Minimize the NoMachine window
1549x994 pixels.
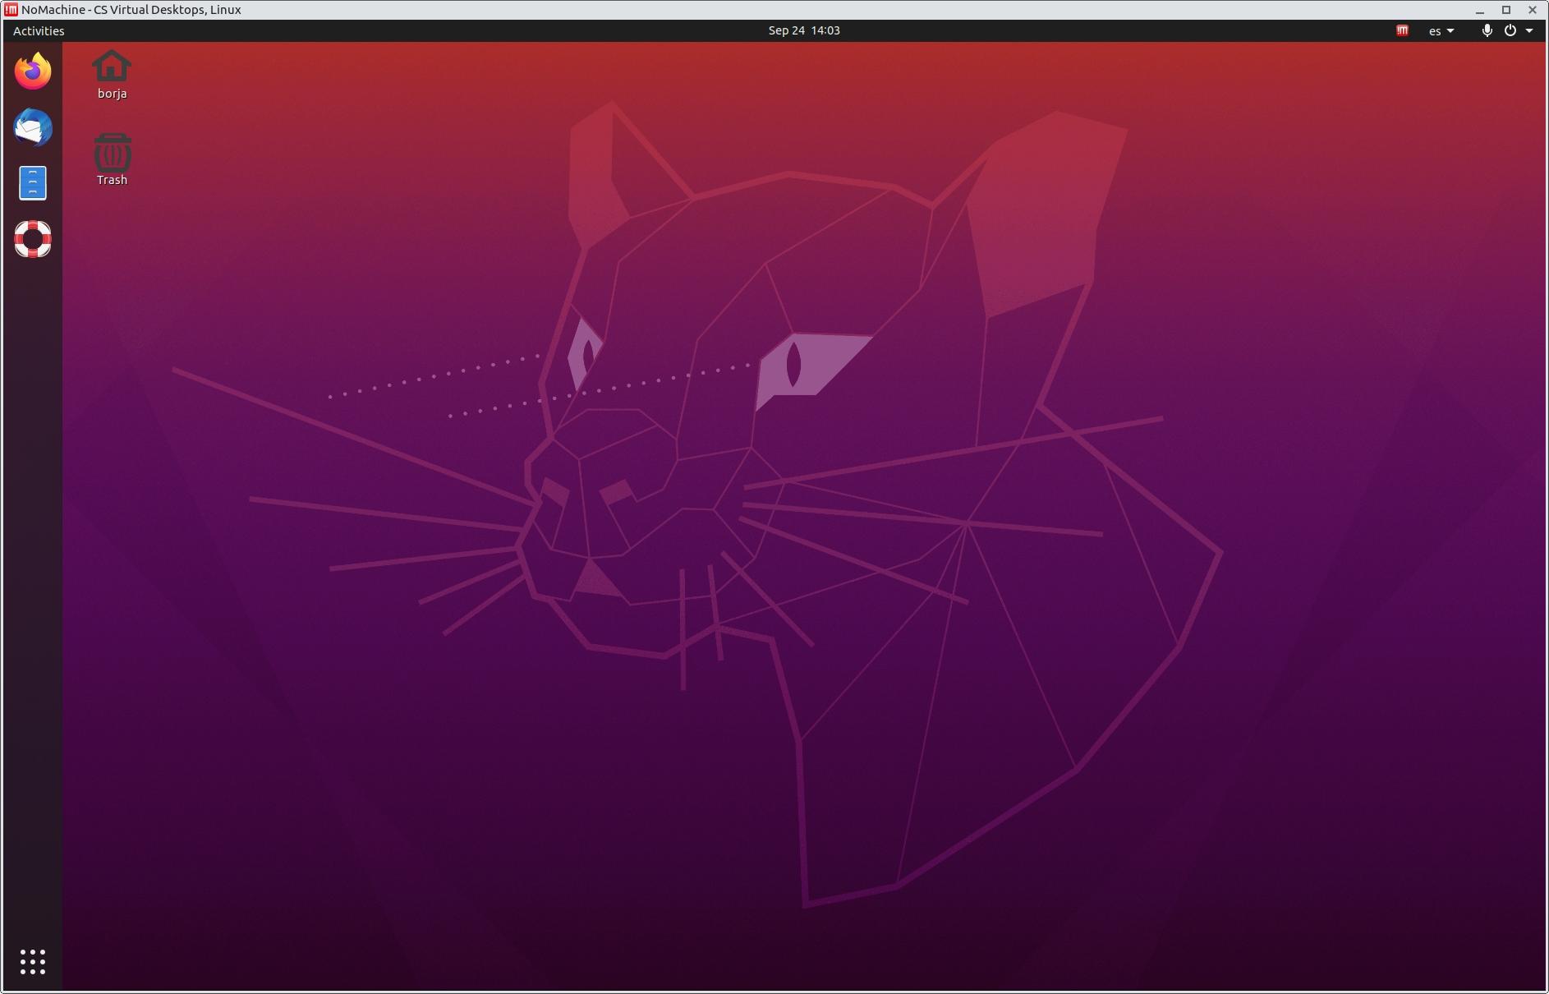1480,10
